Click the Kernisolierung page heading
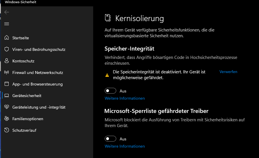 140,18
